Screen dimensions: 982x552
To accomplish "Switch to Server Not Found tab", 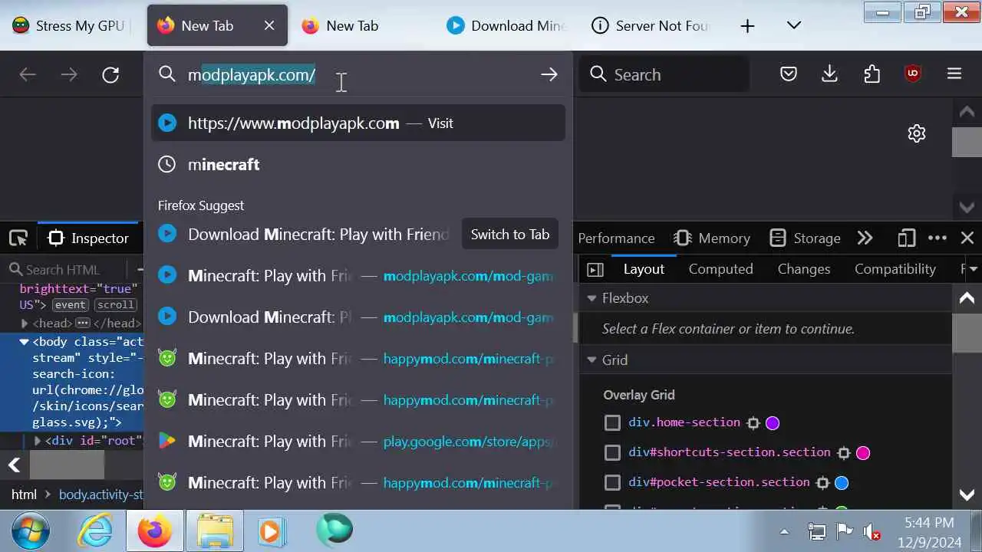I will coord(651,25).
